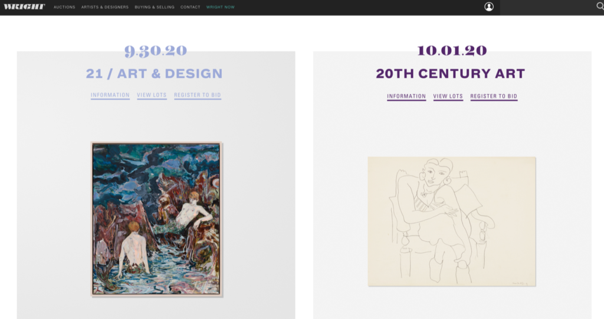The image size is (604, 319).
Task: Click the 20th Century Art heading
Action: [450, 74]
